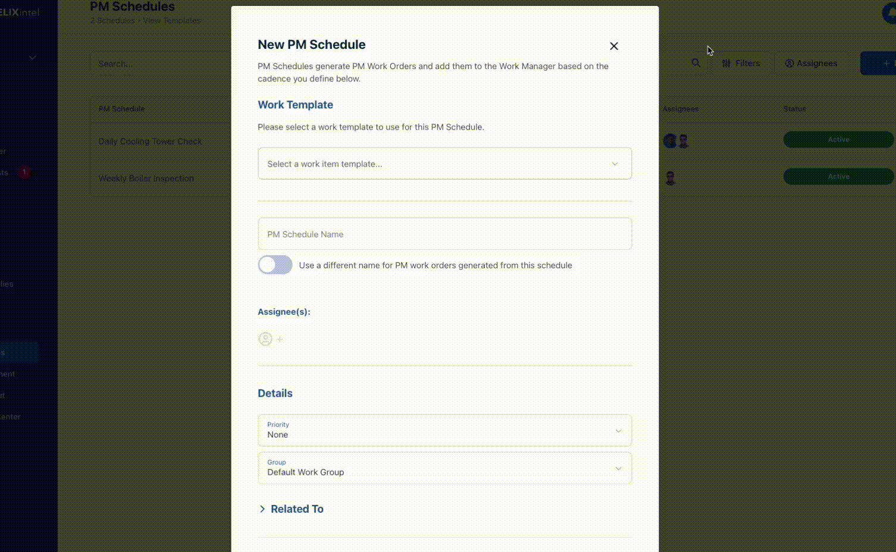Click the search icon next to Filters
Image resolution: width=896 pixels, height=552 pixels.
696,62
